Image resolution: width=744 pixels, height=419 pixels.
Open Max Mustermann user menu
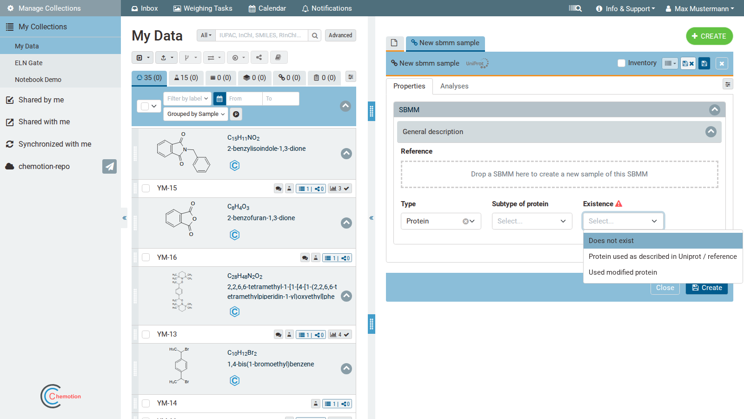point(700,8)
